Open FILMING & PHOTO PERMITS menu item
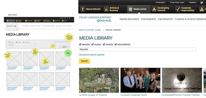206x98 pixels. pos(190,19)
